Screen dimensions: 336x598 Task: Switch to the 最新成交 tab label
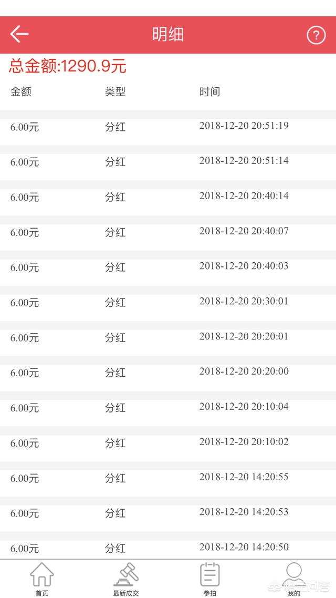click(126, 593)
